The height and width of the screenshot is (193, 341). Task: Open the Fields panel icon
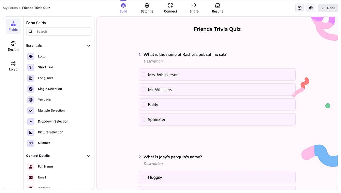(13, 26)
